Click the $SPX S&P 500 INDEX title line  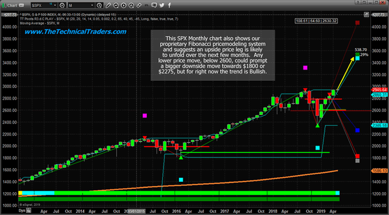click(68, 15)
